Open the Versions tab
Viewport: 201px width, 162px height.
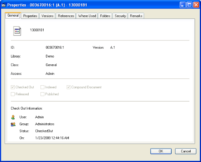pos(48,16)
